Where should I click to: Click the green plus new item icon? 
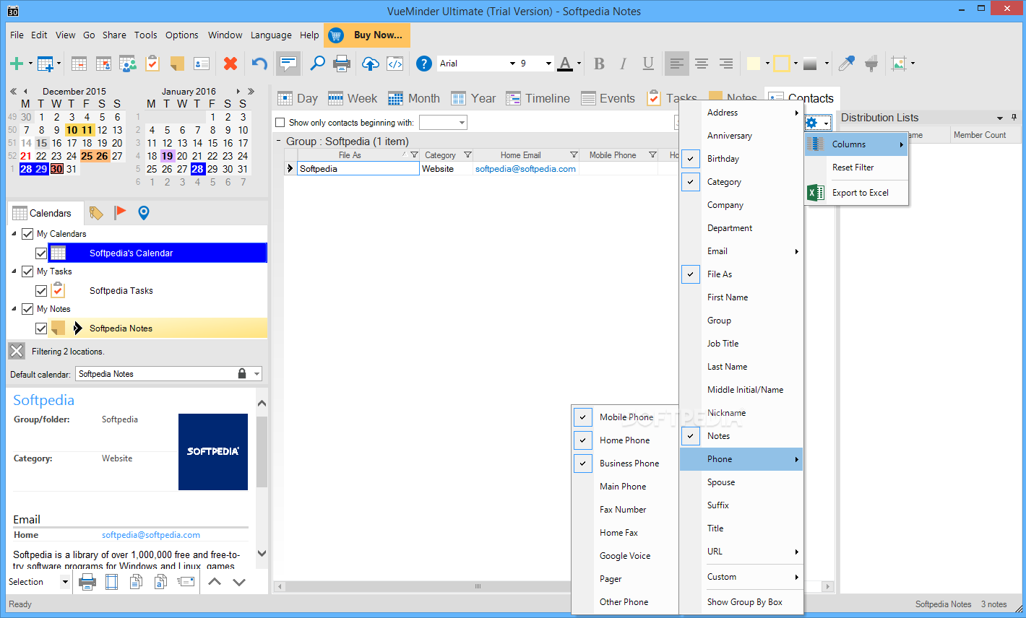click(16, 64)
